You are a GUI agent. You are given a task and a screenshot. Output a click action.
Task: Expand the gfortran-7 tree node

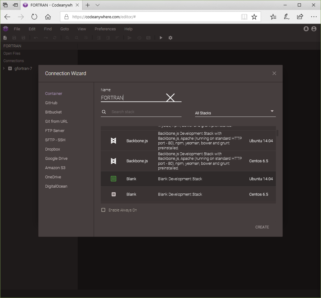click(x=4, y=68)
